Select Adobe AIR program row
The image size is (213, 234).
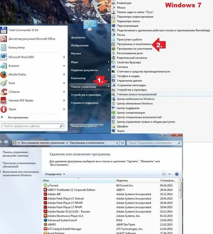(111, 194)
